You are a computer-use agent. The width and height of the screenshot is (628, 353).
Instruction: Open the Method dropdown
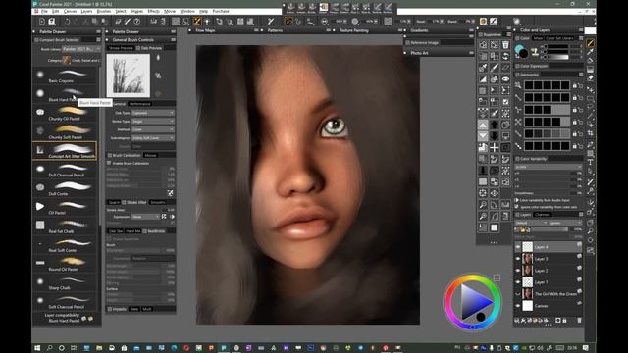[153, 129]
